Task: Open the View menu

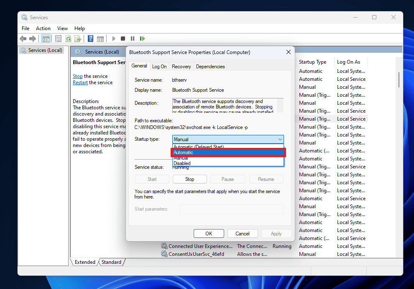Action: [63, 28]
